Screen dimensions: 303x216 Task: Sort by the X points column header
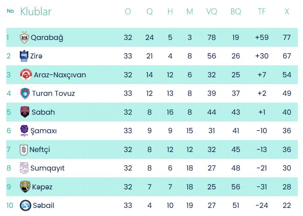click(x=287, y=11)
